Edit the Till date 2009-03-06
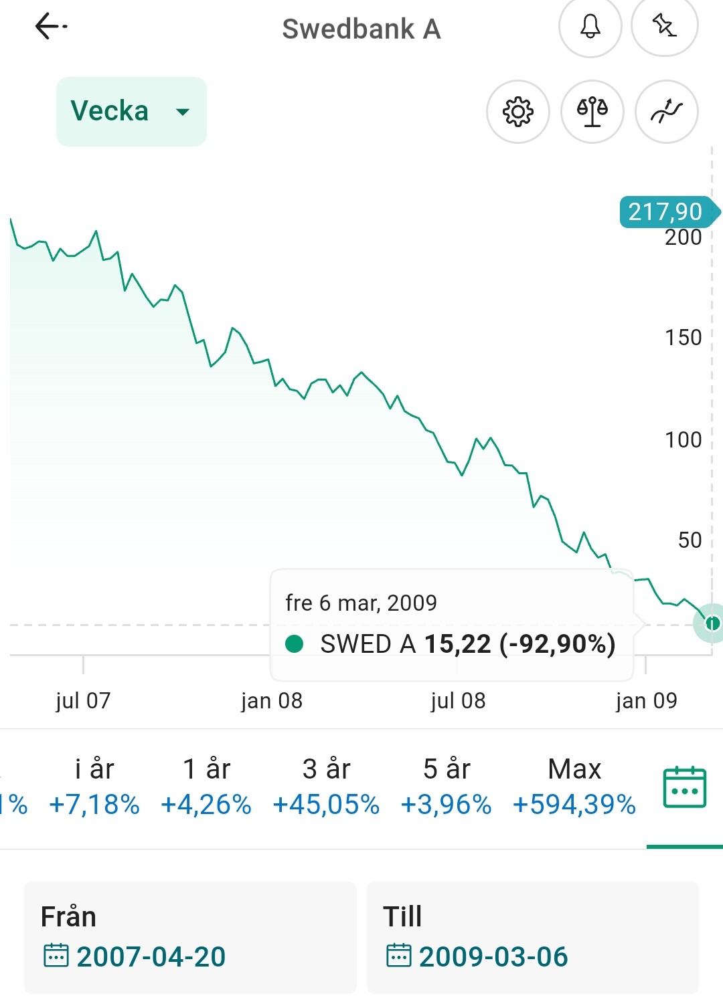This screenshot has height=1008, width=723. 493,956
